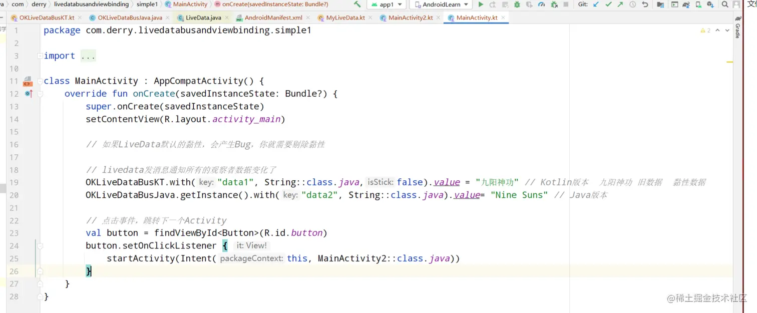Open the Gradle tool window tab

(738, 28)
